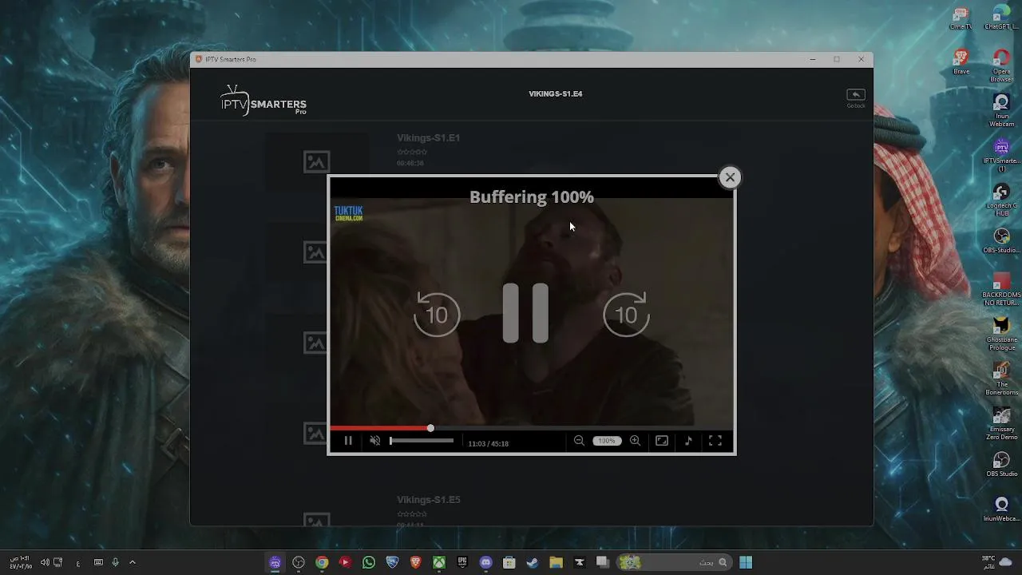Open Discord from the taskbar

point(485,562)
